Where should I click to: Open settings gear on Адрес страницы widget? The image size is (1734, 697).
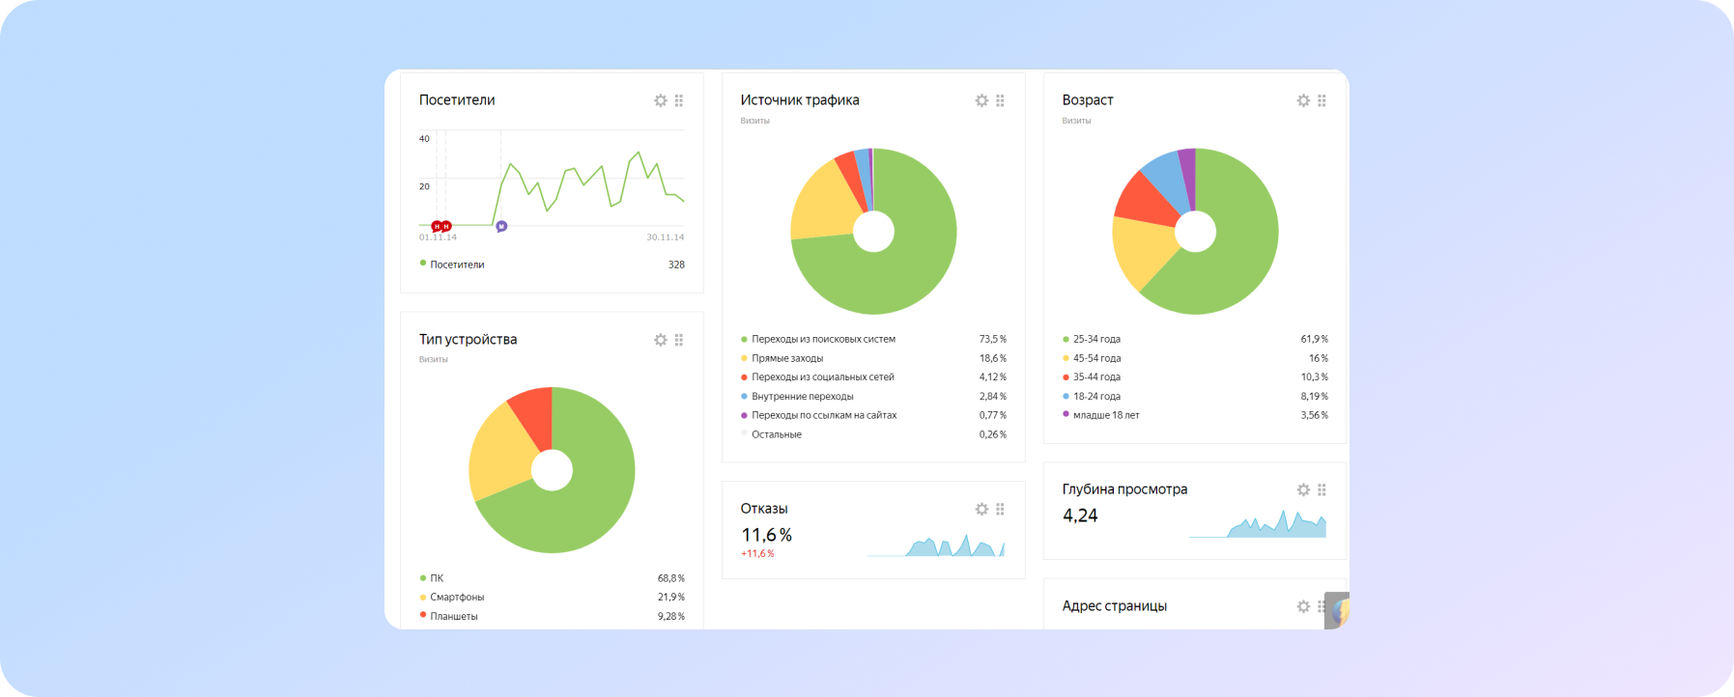(x=1303, y=606)
